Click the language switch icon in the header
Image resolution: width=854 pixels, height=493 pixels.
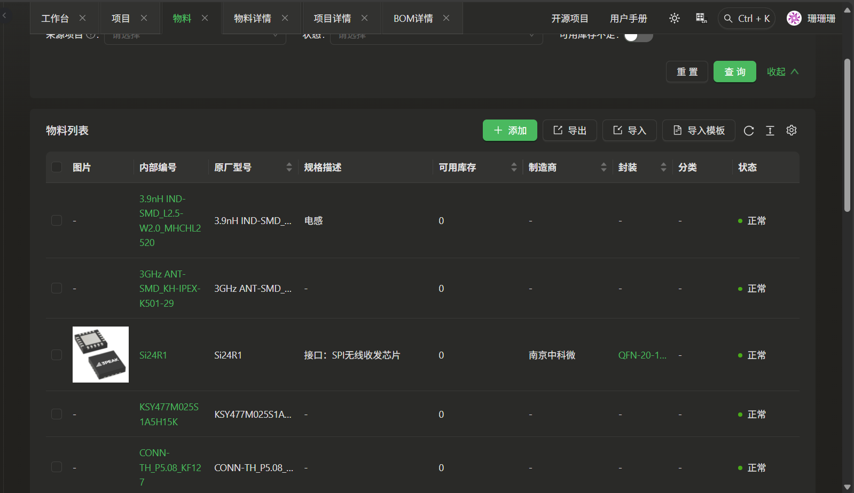(701, 18)
